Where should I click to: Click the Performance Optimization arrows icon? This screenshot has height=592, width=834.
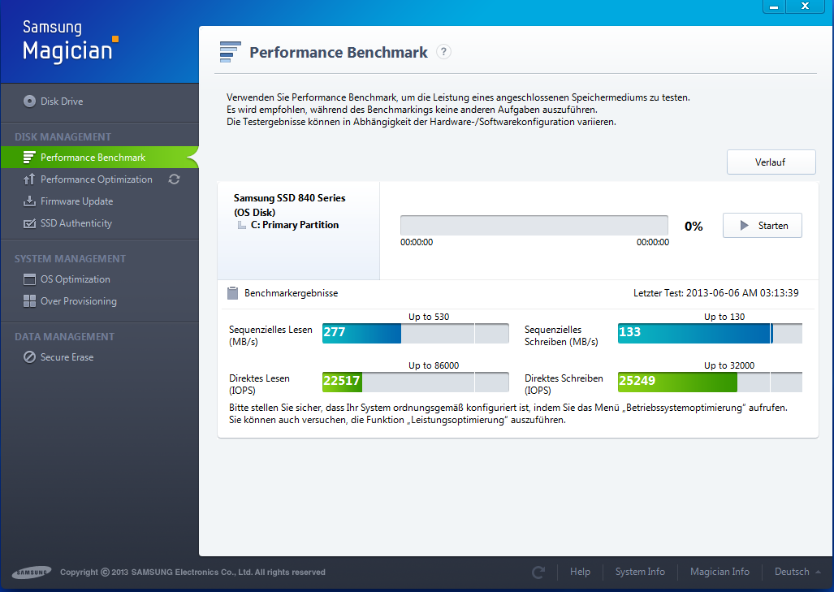(29, 179)
